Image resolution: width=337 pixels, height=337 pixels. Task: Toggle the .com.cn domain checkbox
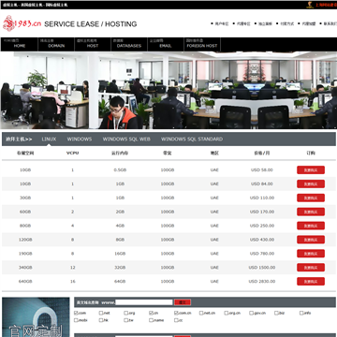[176, 313]
